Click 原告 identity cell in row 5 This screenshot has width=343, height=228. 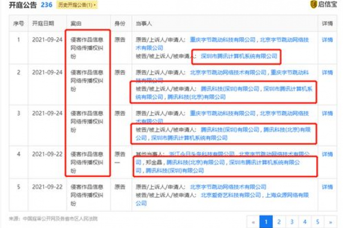click(120, 187)
